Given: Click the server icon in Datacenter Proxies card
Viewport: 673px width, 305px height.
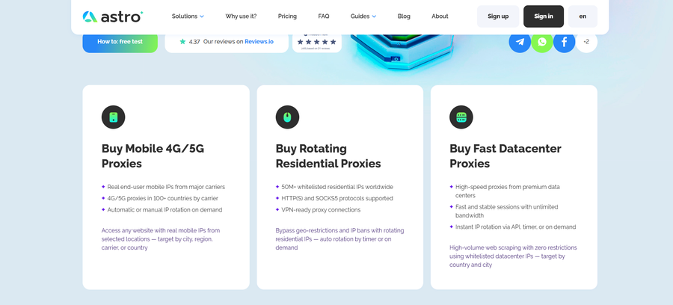Looking at the screenshot, I should pos(461,117).
